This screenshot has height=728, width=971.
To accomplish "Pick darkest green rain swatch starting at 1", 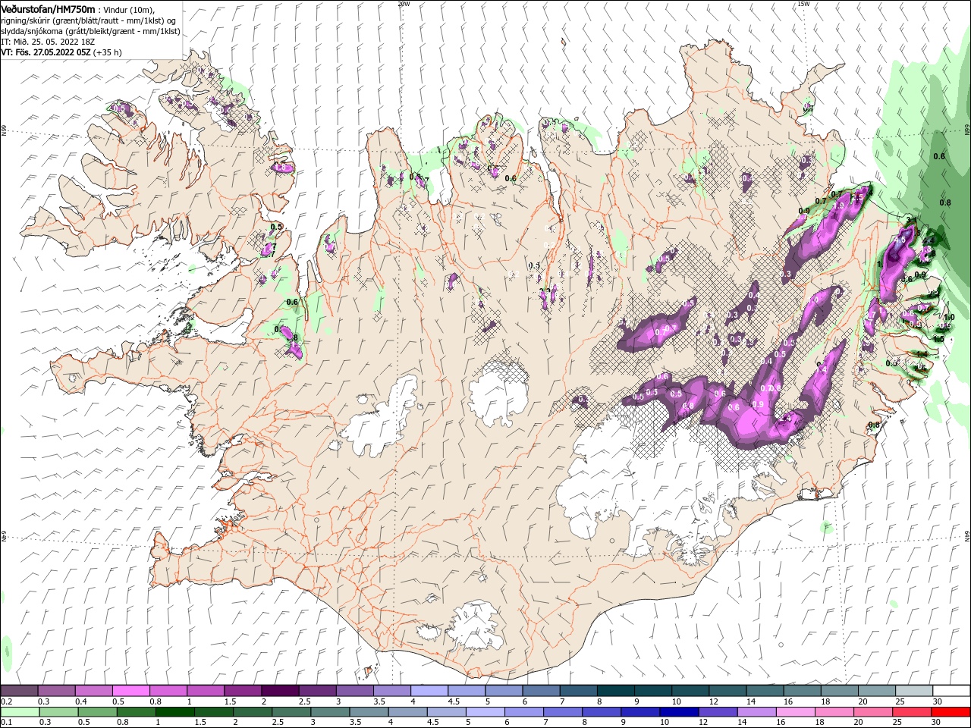I will (x=174, y=712).
